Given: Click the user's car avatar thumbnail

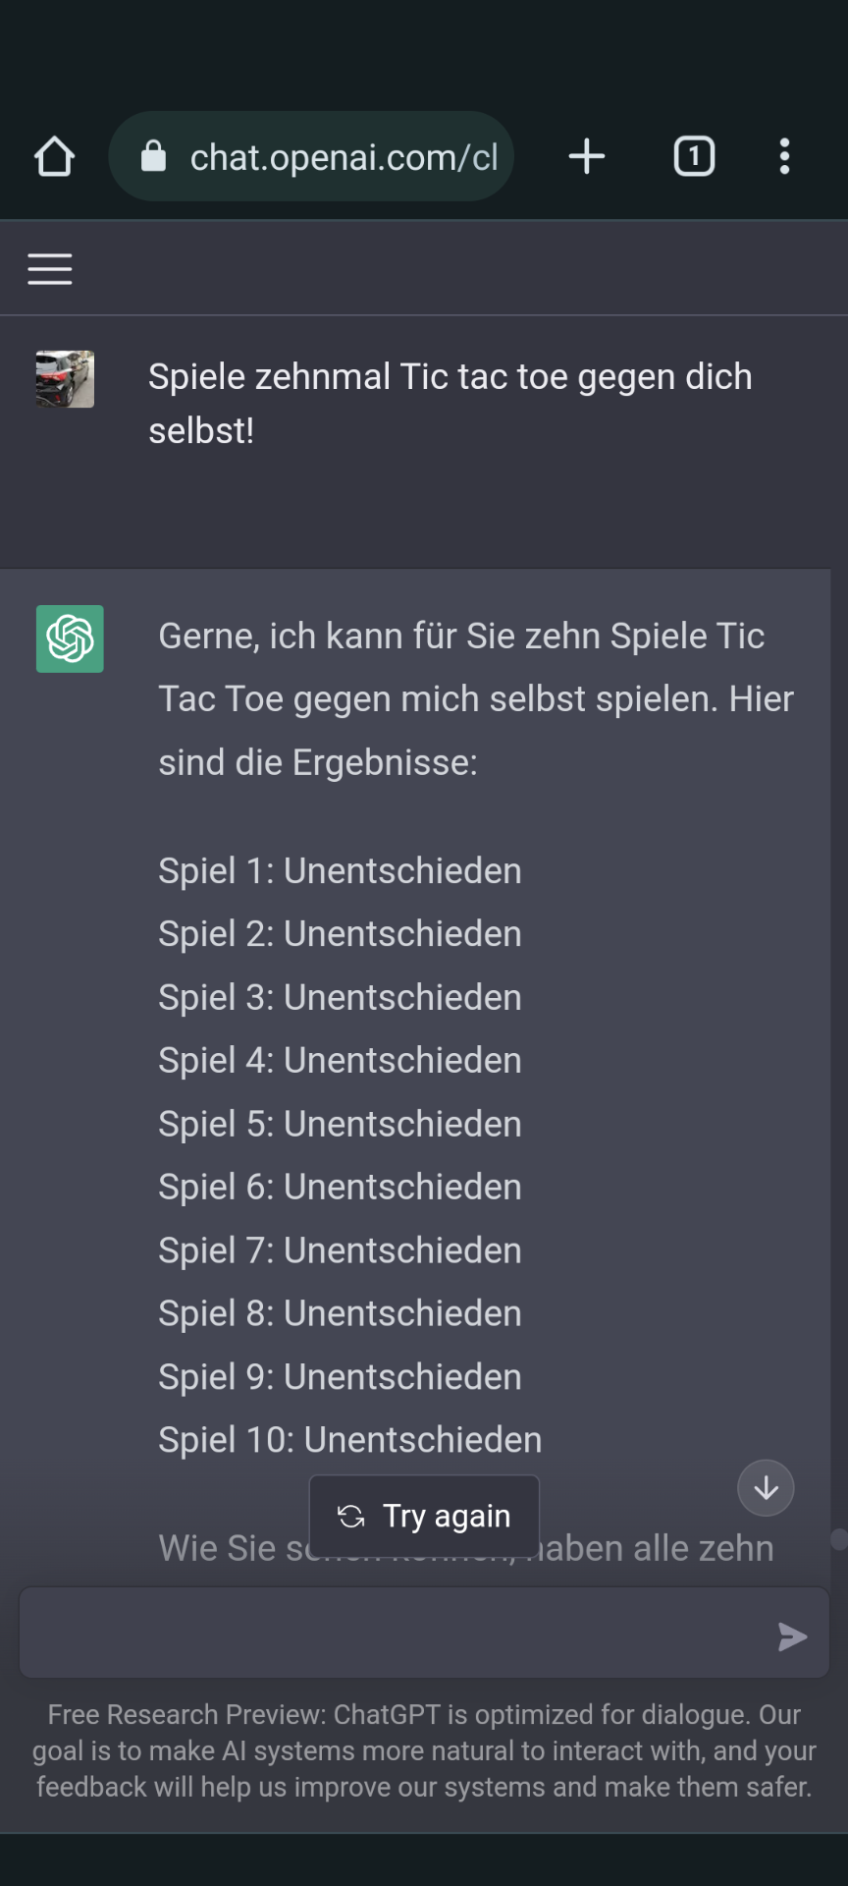Looking at the screenshot, I should coord(65,379).
